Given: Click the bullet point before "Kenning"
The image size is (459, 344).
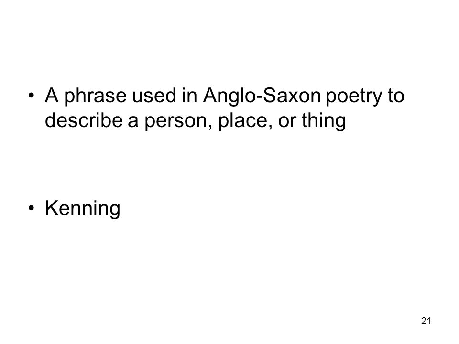Looking at the screenshot, I should 32,209.
